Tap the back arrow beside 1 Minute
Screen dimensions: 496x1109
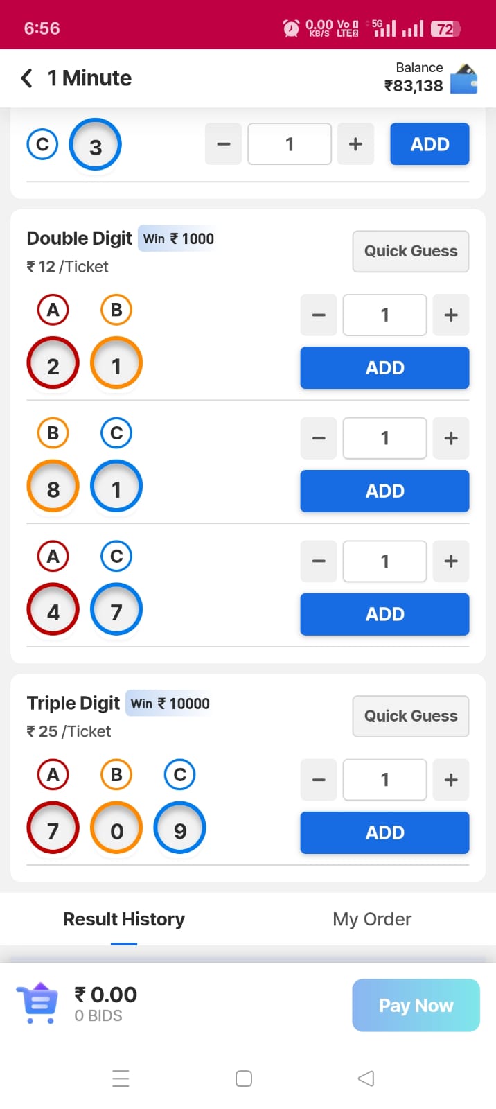(x=27, y=78)
